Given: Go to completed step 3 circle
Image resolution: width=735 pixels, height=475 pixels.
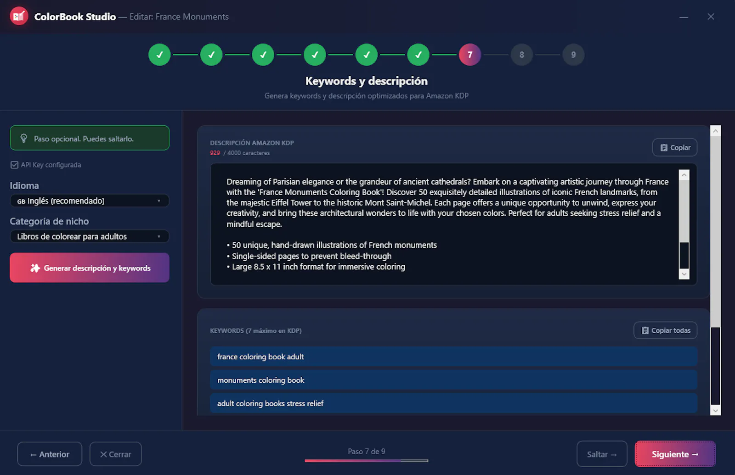Looking at the screenshot, I should [263, 55].
